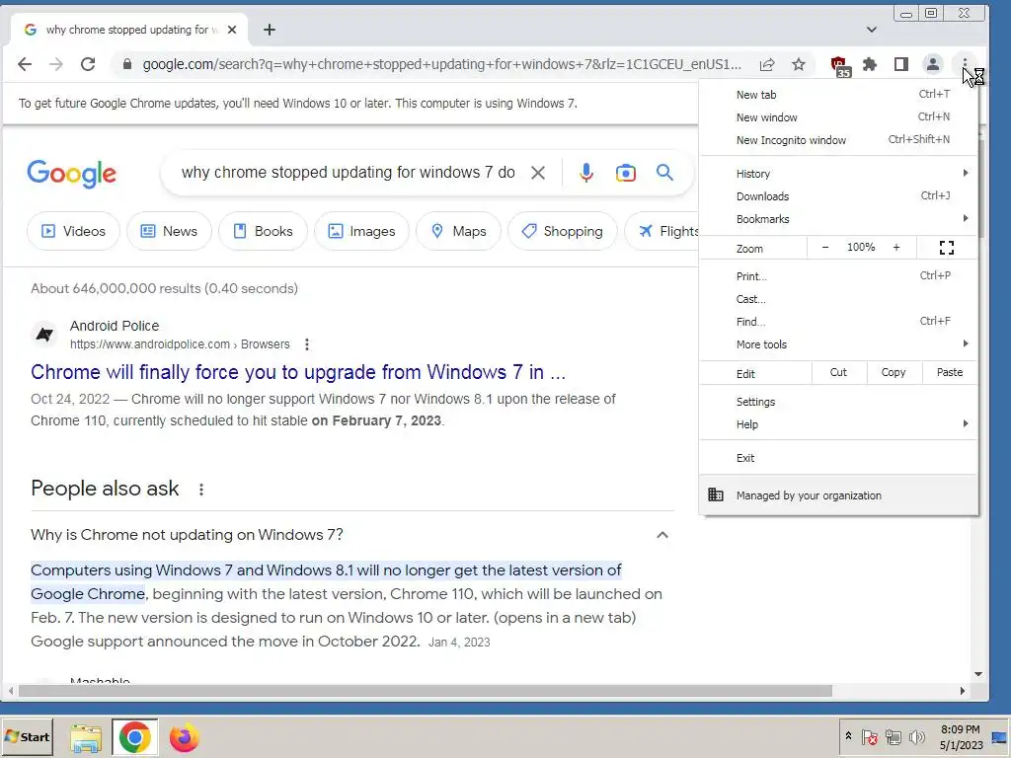The height and width of the screenshot is (758, 1011).
Task: Close the current Google search tab
Action: pyautogui.click(x=232, y=30)
